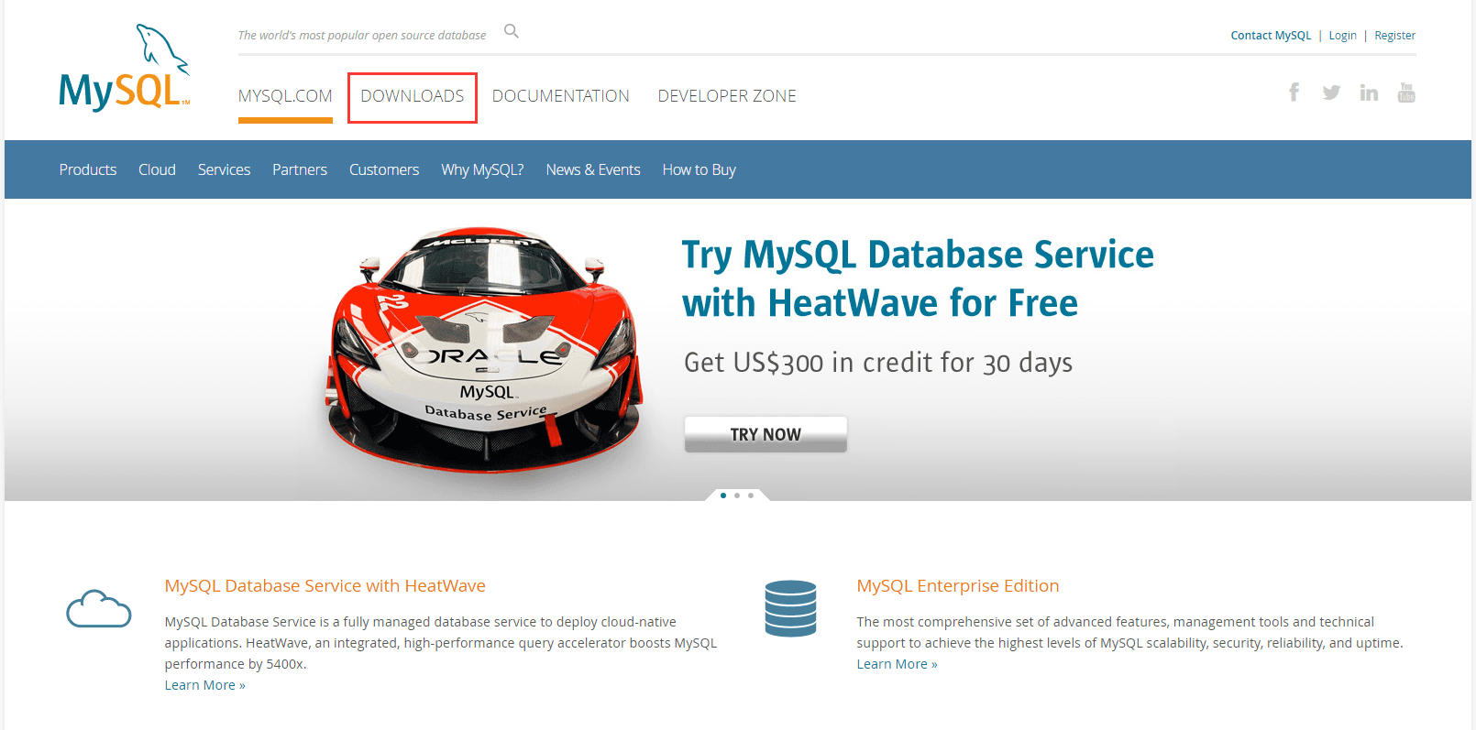Image resolution: width=1476 pixels, height=730 pixels.
Task: Open Why MySQL? menu item
Action: point(482,169)
